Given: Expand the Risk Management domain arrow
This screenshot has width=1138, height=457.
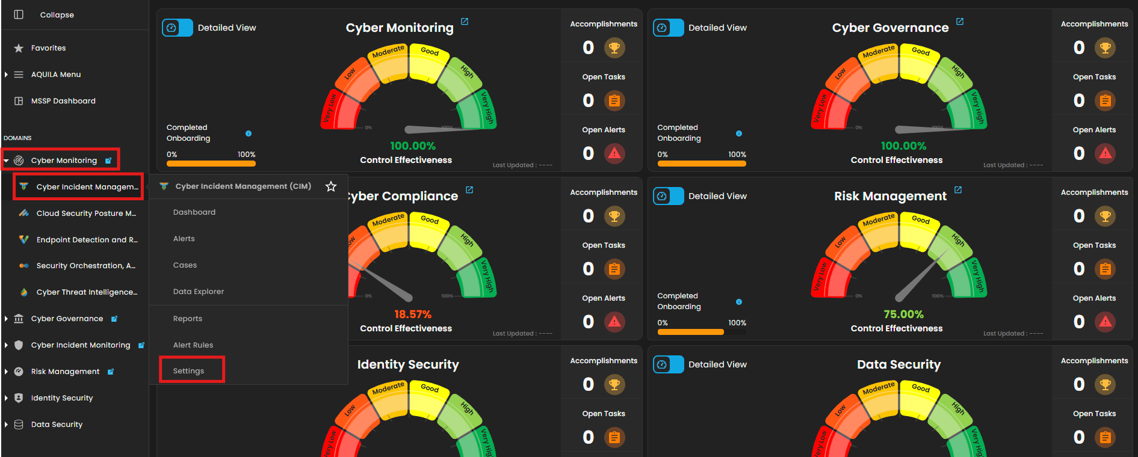Looking at the screenshot, I should pos(6,372).
